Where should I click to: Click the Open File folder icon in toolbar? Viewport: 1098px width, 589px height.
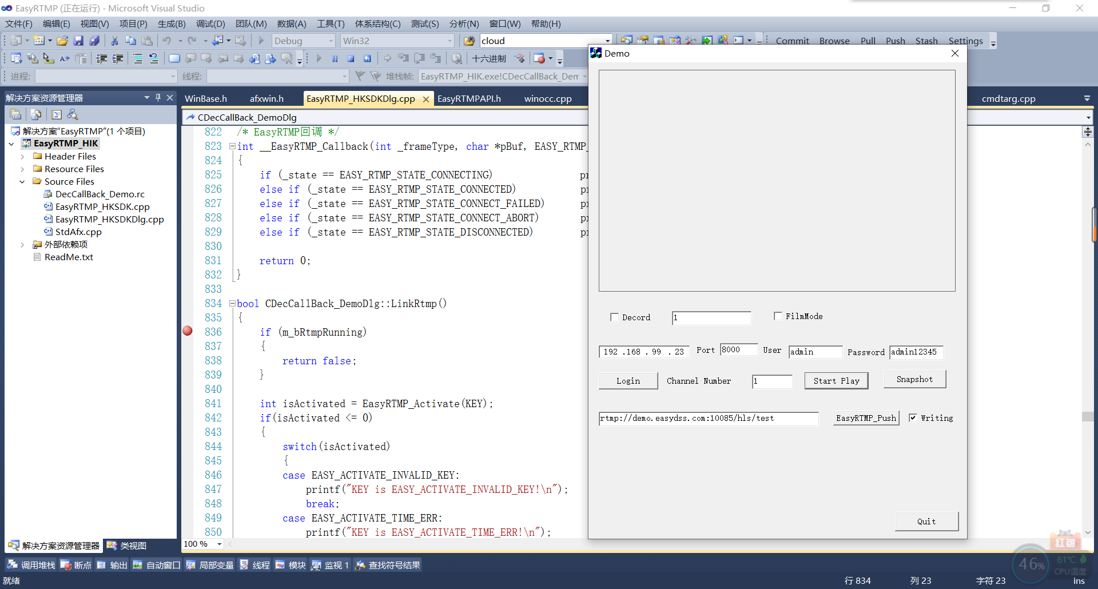(62, 41)
